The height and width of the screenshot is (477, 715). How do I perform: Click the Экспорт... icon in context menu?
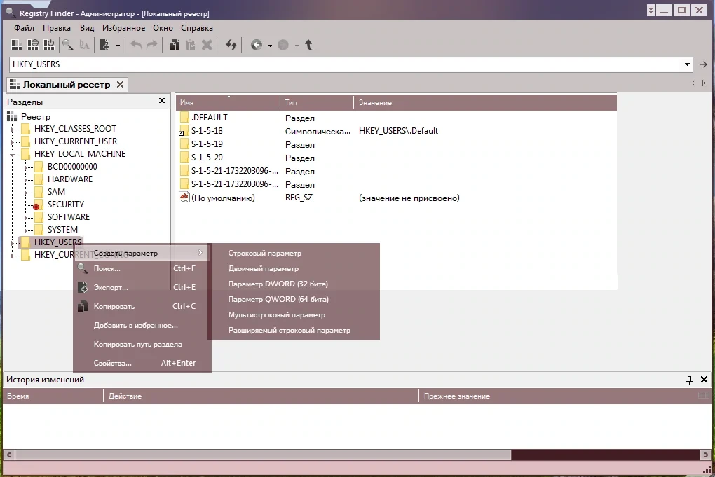click(x=83, y=287)
